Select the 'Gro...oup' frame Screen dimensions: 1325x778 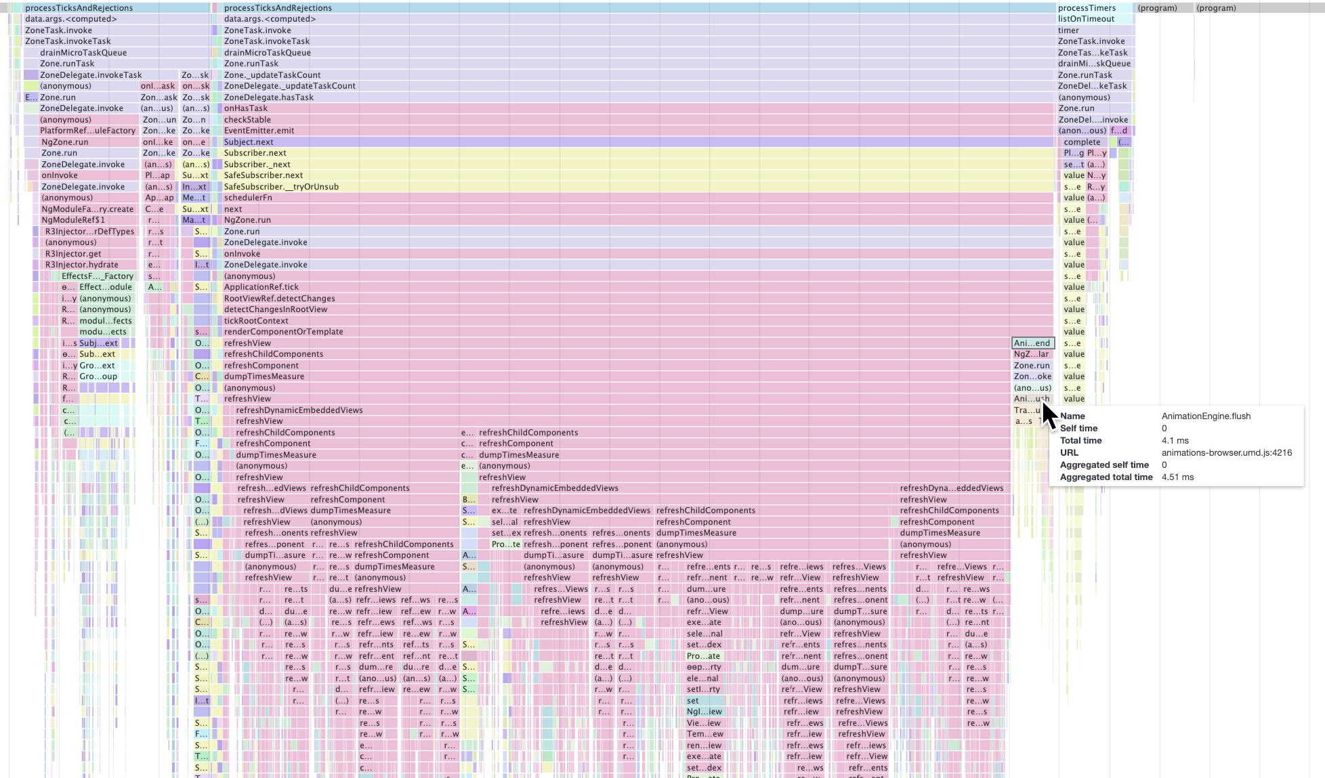click(99, 376)
